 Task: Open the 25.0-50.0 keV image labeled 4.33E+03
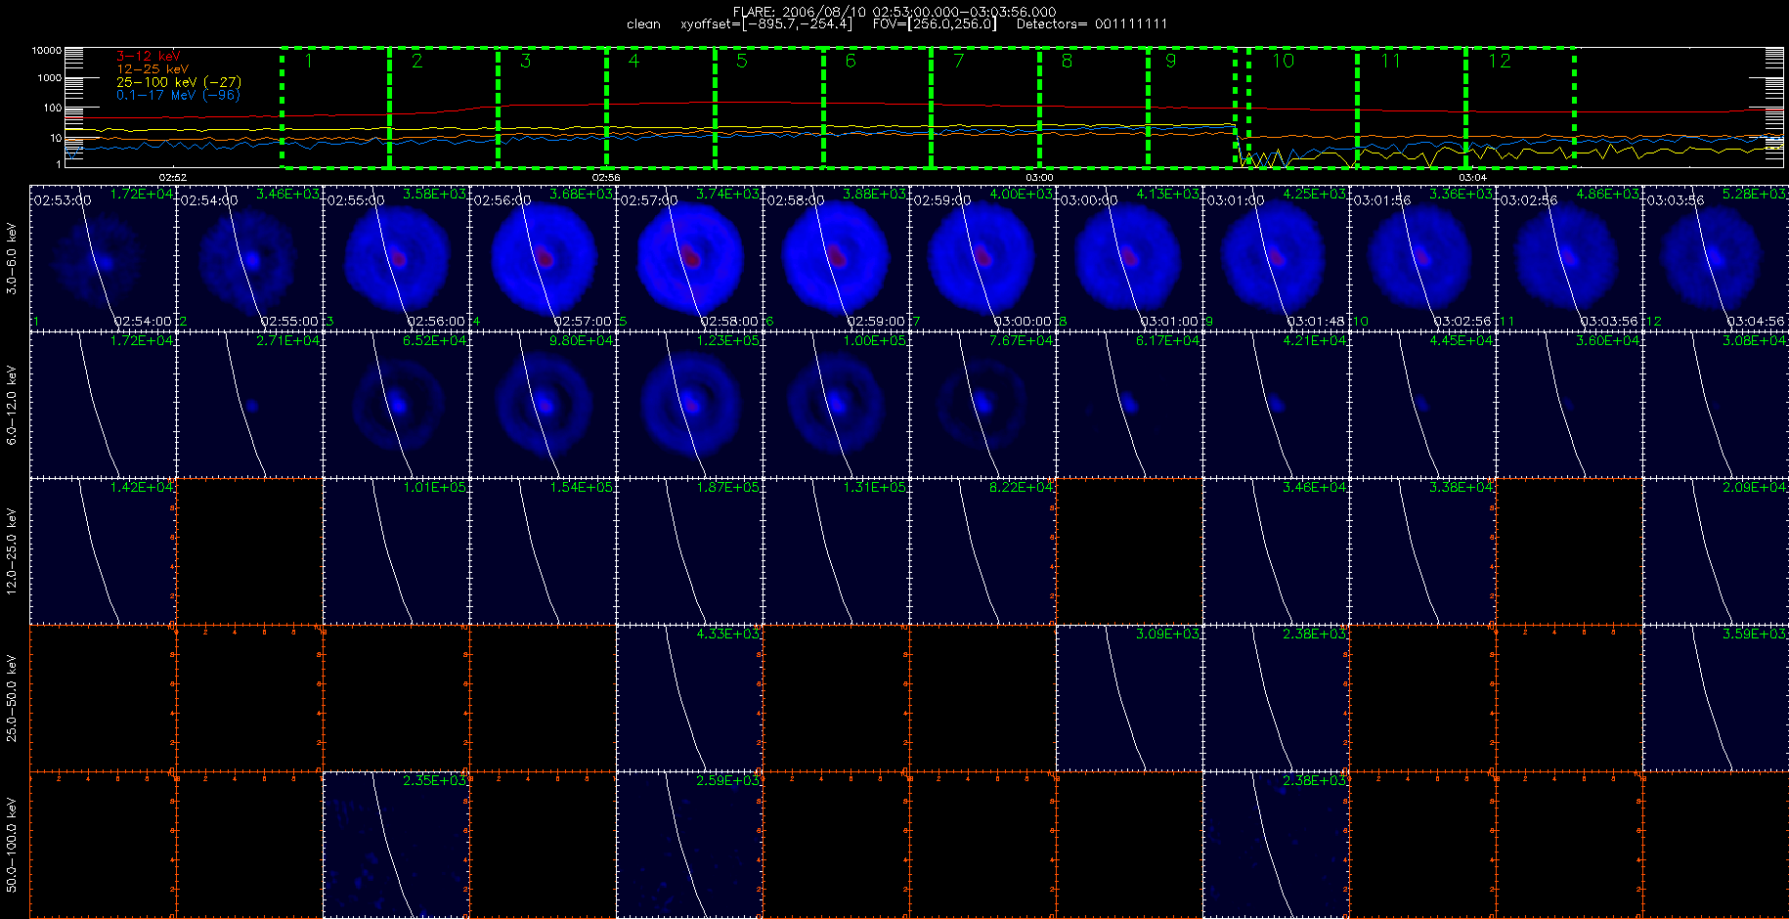click(690, 697)
